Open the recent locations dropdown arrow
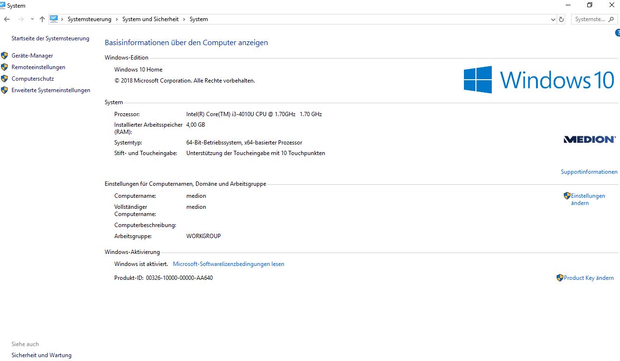Image resolution: width=620 pixels, height=361 pixels. [32, 19]
